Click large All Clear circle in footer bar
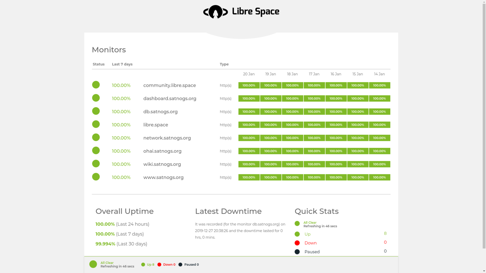This screenshot has width=486, height=273. (x=93, y=265)
